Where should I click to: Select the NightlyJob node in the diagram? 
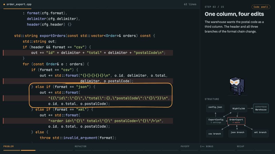tap(239, 108)
